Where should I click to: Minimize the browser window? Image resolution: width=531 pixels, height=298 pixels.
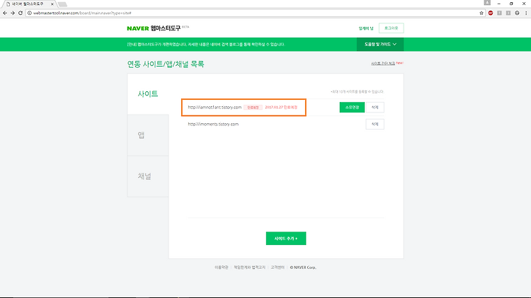tap(499, 4)
